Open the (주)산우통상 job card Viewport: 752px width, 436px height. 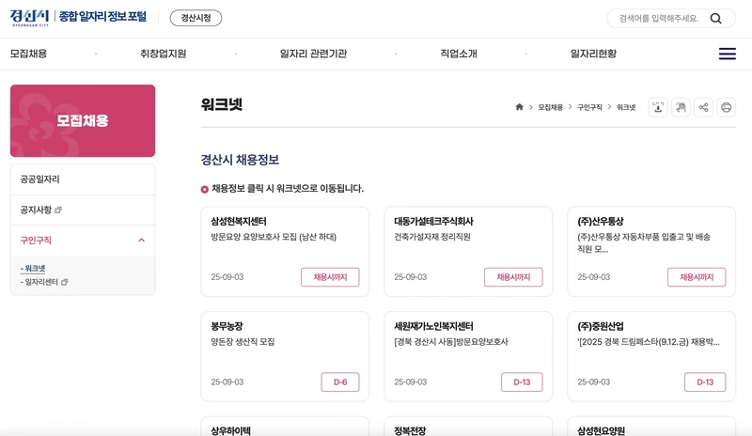[651, 251]
